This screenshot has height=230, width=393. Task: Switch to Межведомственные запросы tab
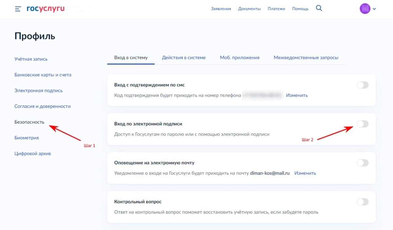click(x=306, y=57)
